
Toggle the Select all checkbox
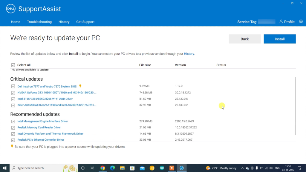13,65
